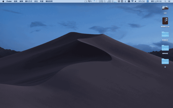Click the volume speaker icon
Screen dimensions: 173x108
click(136, 1)
